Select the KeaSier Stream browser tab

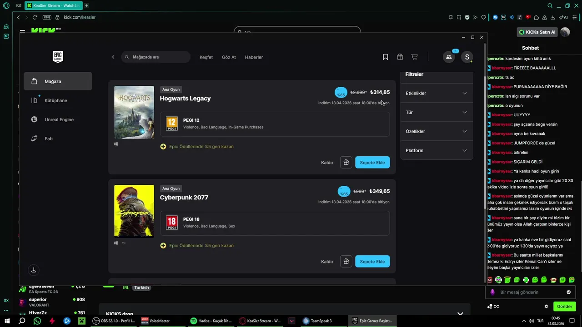(x=53, y=5)
